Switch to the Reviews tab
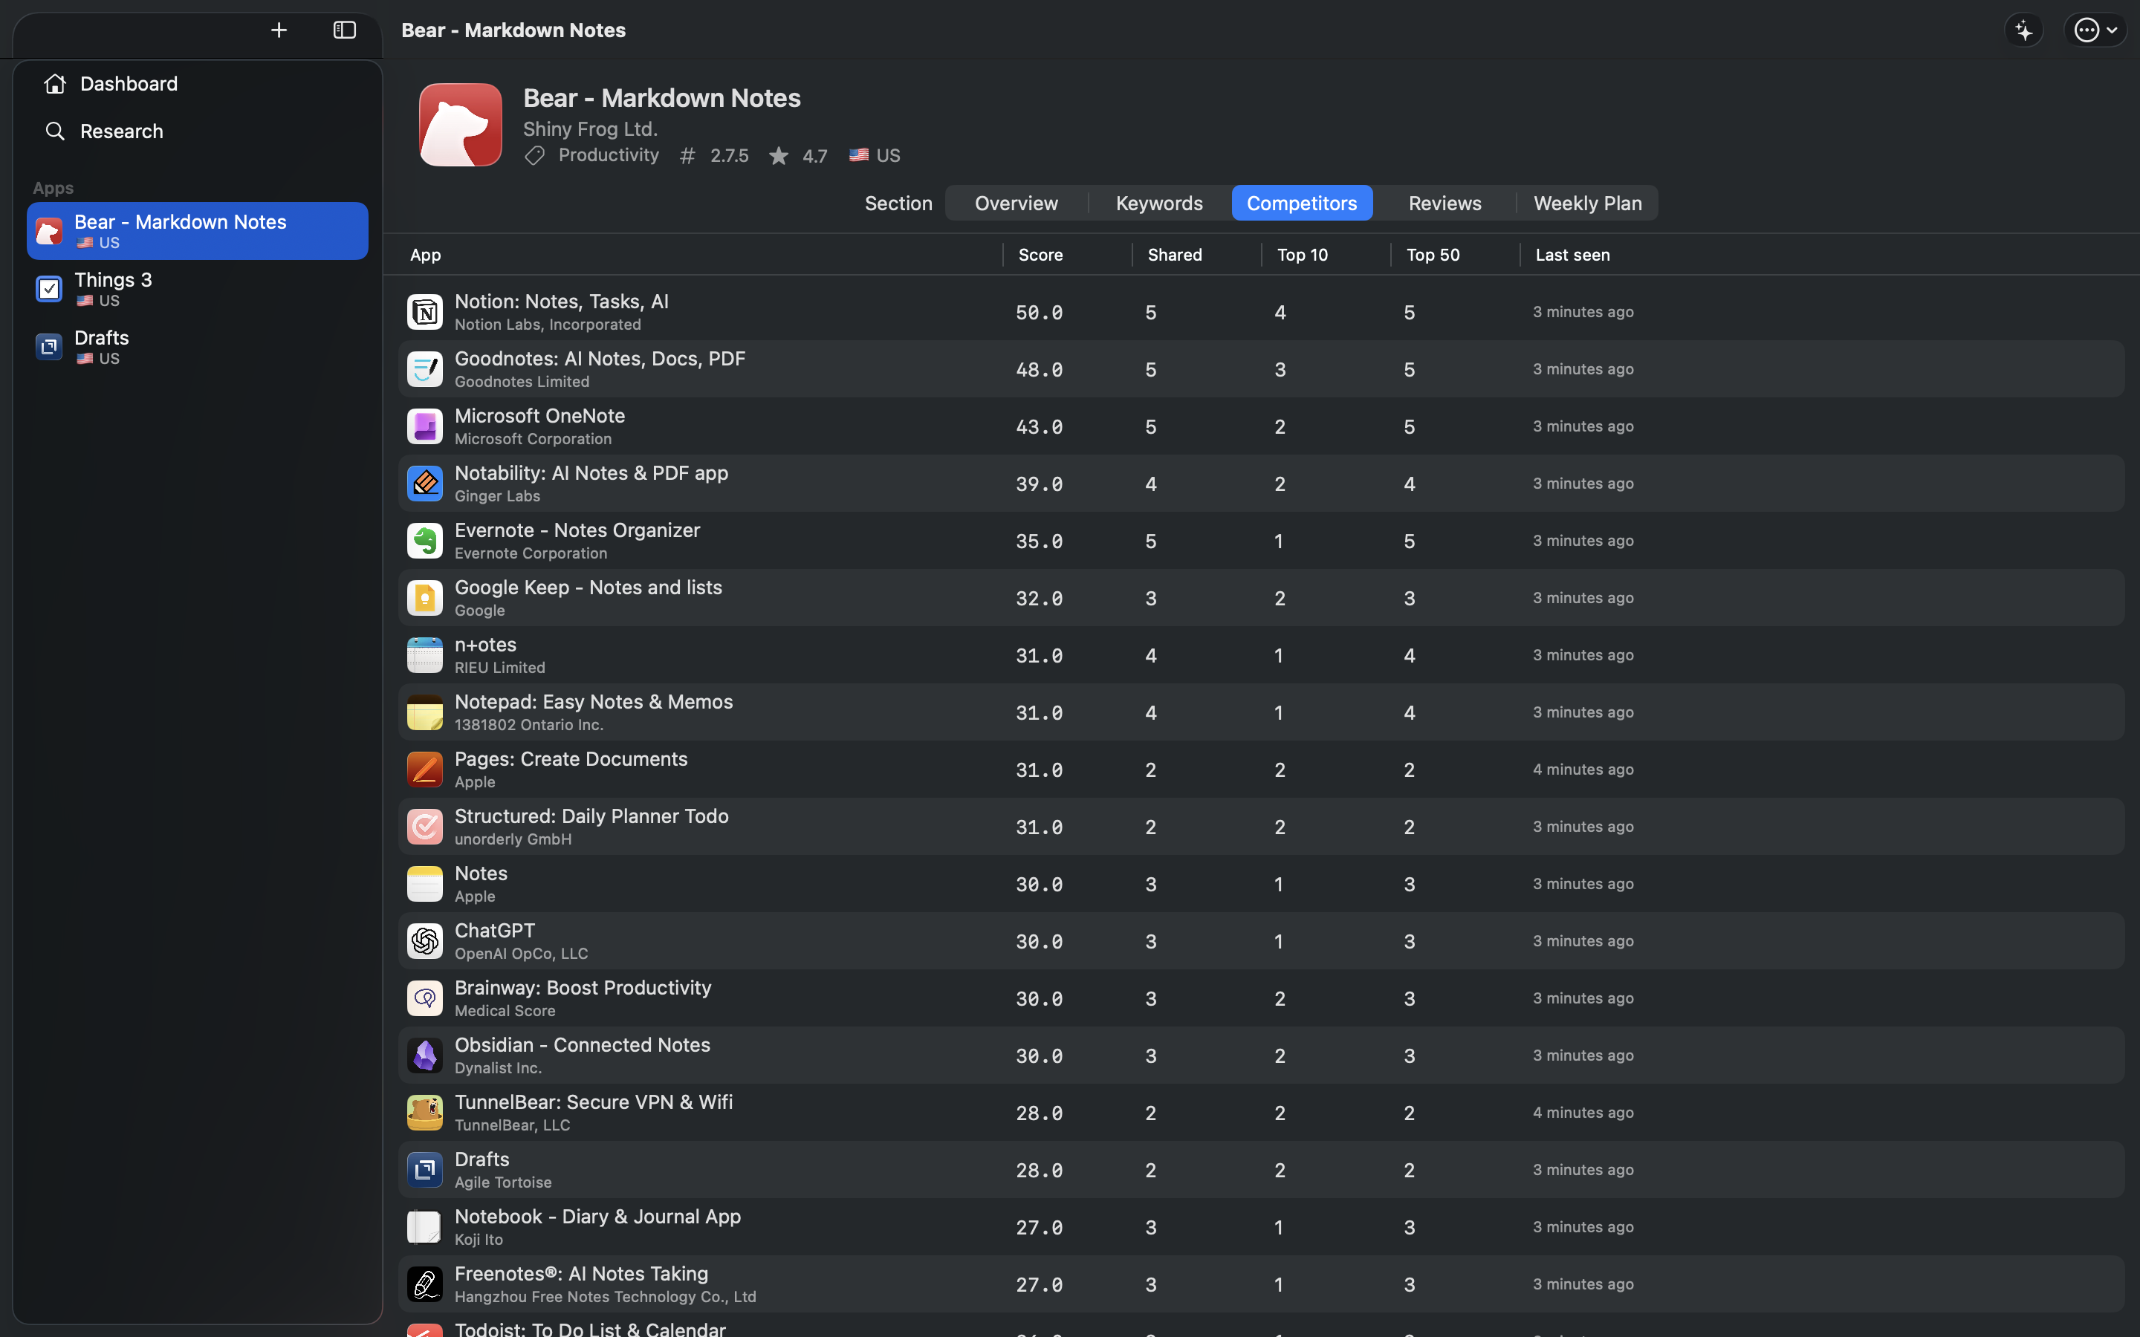The image size is (2140, 1337). coord(1444,204)
